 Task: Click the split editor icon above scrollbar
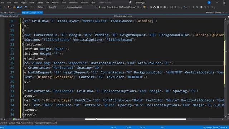point(225,19)
